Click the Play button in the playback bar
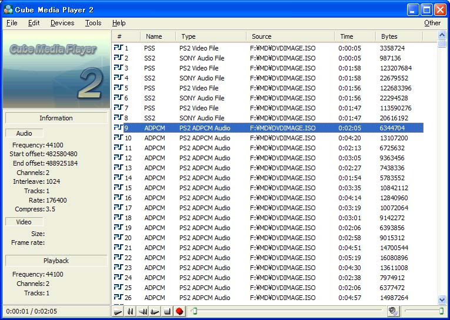The height and width of the screenshot is (320, 450). coord(118,311)
